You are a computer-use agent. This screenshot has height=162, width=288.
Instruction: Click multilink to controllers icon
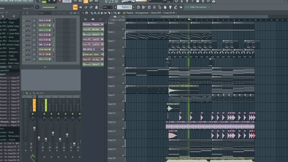tap(96, 7)
